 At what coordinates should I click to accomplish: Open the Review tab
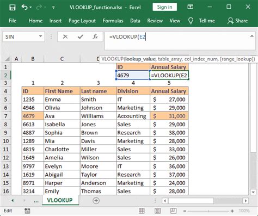(155, 21)
